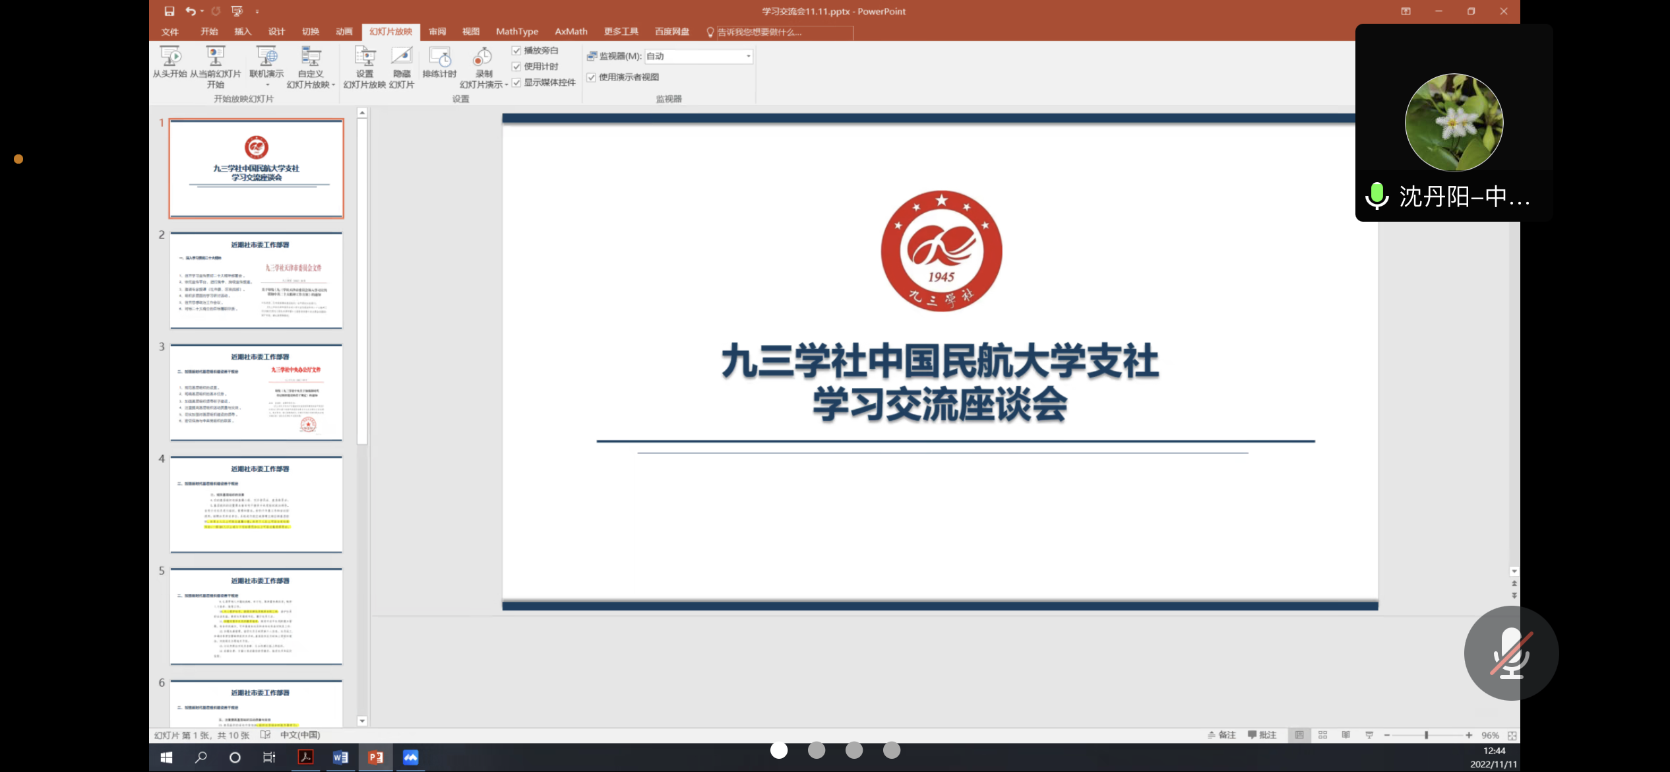Screen dimensions: 1670x772
Task: Click the zoom slider handle
Action: point(1426,735)
